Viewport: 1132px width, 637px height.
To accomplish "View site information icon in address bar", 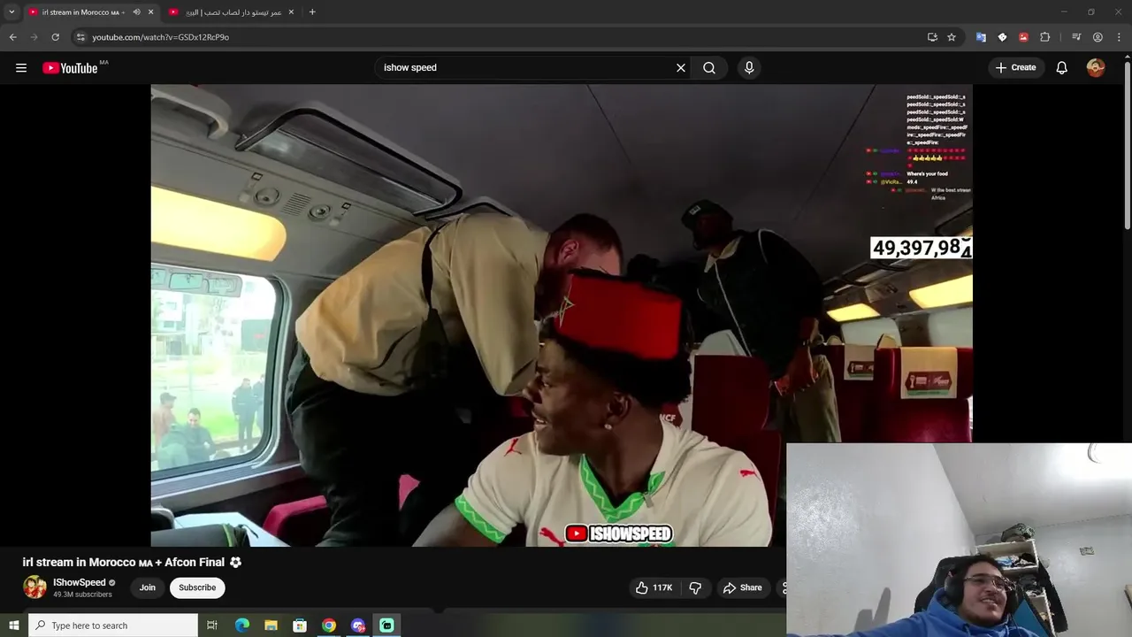I will pos(80,37).
